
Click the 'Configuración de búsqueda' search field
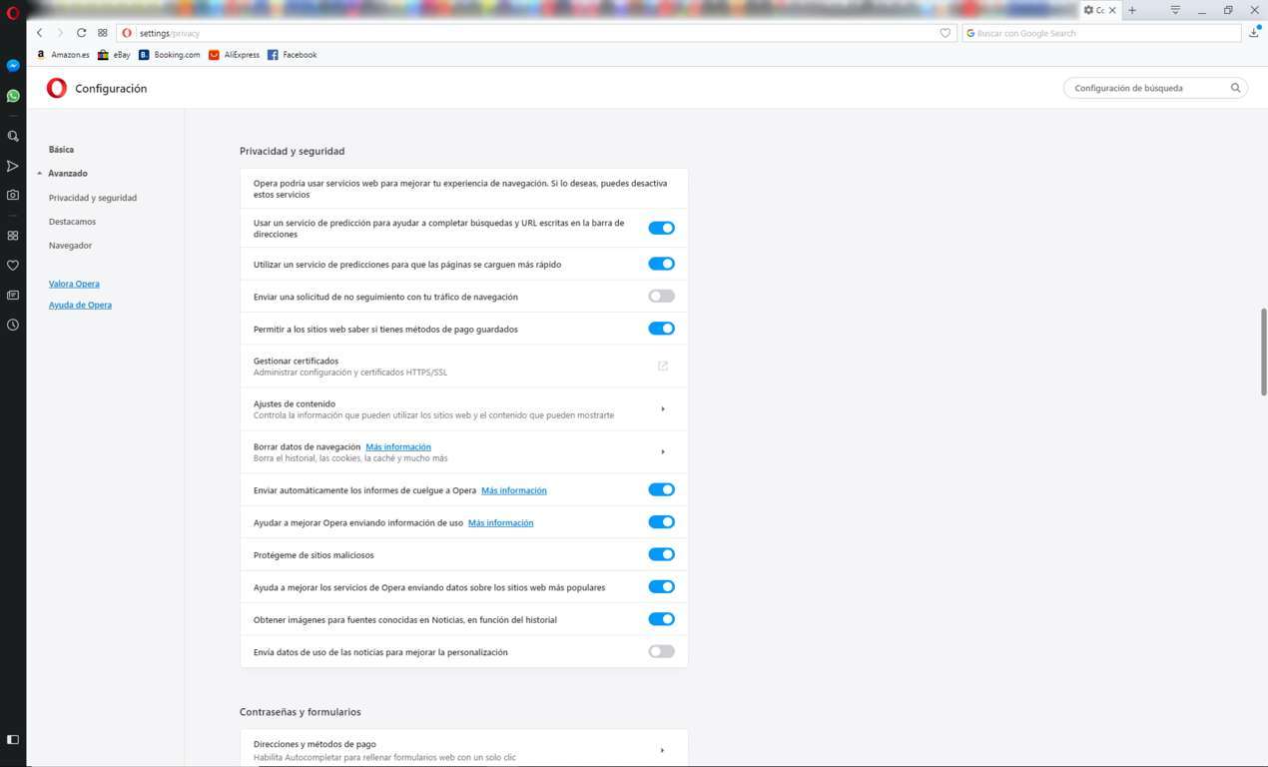click(x=1148, y=88)
